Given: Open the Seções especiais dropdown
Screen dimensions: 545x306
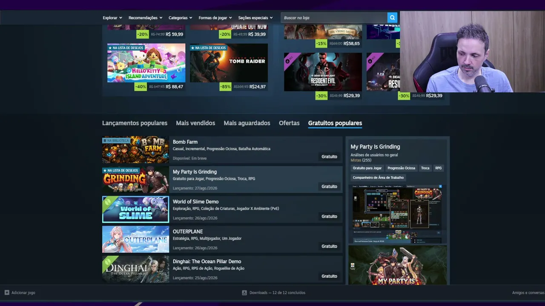Looking at the screenshot, I should coord(255,18).
